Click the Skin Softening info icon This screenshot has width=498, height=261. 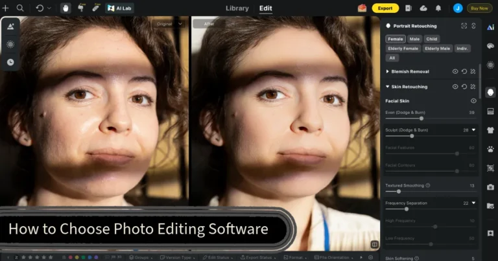[417, 258]
